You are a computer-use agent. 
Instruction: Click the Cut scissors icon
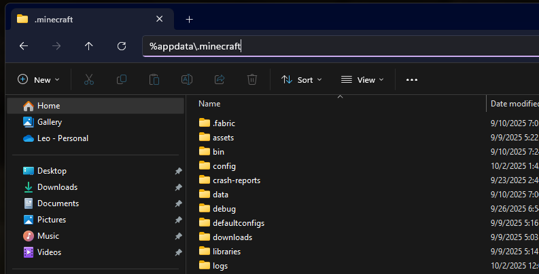88,79
